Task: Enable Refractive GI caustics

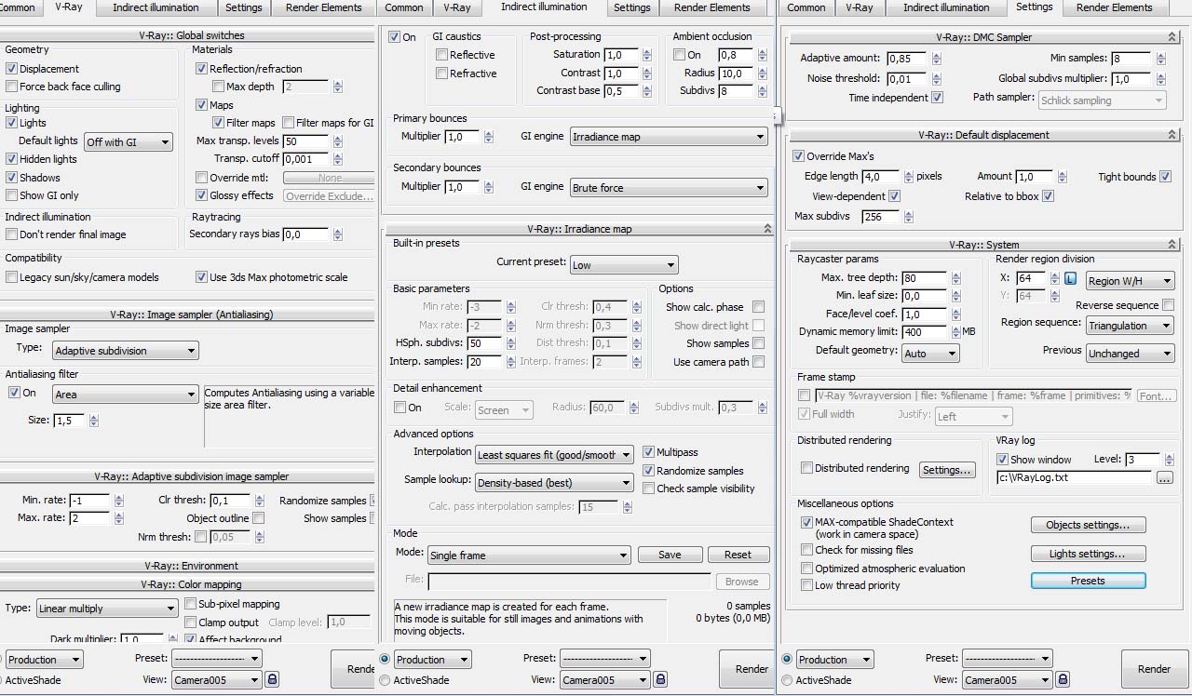Action: click(x=441, y=74)
